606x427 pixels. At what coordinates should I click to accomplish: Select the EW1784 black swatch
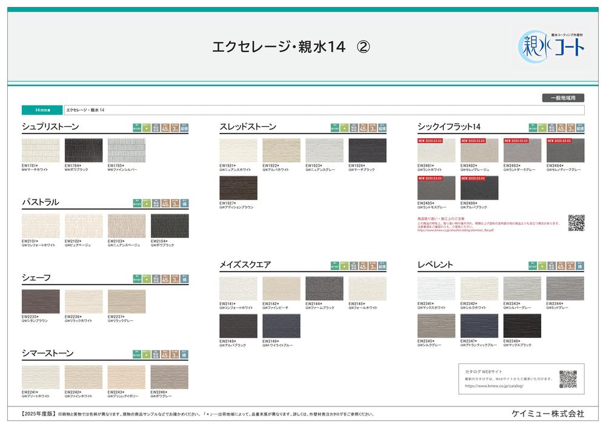[x=84, y=150]
